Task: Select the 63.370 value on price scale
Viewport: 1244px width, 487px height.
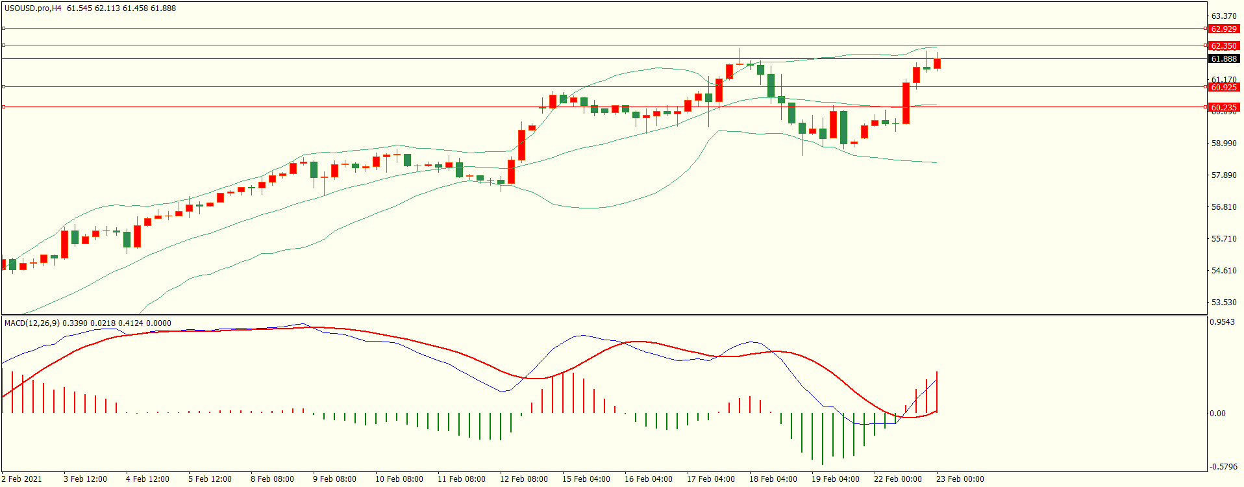Action: tap(1223, 16)
